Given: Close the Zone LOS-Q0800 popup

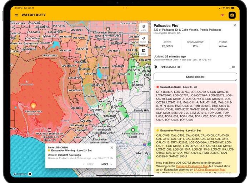Looking at the screenshot, I should tap(112, 148).
